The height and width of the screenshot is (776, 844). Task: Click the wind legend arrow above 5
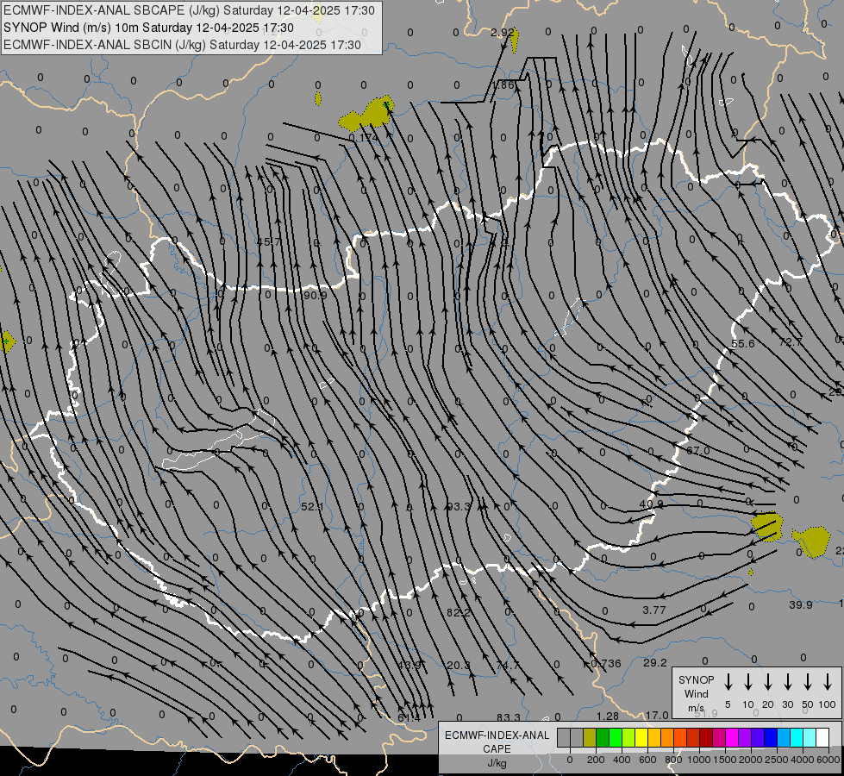coord(728,682)
